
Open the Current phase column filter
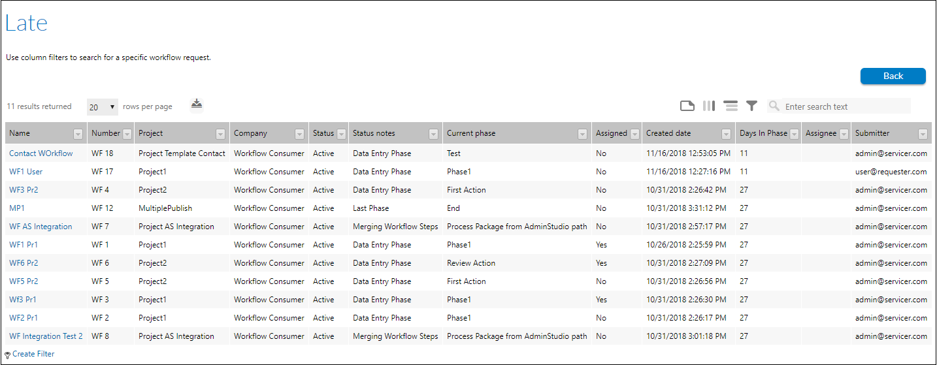pyautogui.click(x=583, y=134)
